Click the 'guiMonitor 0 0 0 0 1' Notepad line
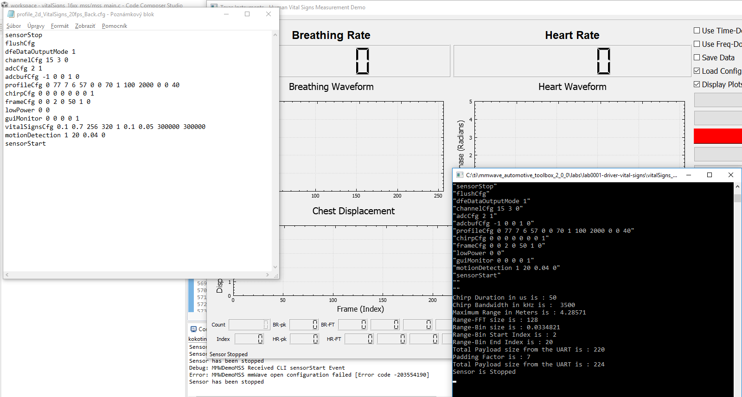 42,118
